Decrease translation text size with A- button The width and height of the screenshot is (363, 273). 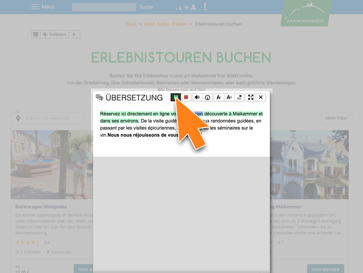pos(219,97)
